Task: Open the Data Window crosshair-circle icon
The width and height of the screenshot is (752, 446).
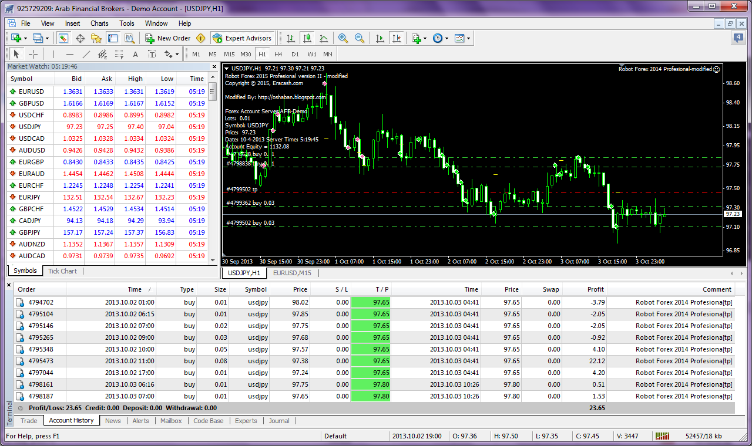Action: coord(80,38)
